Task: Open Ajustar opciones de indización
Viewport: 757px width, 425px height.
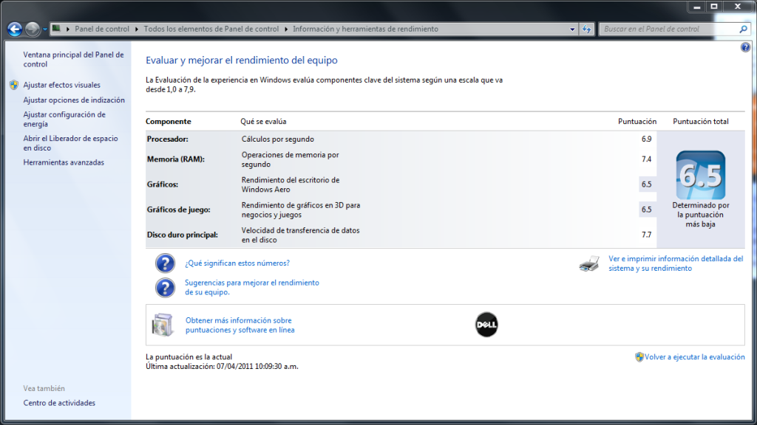Action: pyautogui.click(x=74, y=100)
